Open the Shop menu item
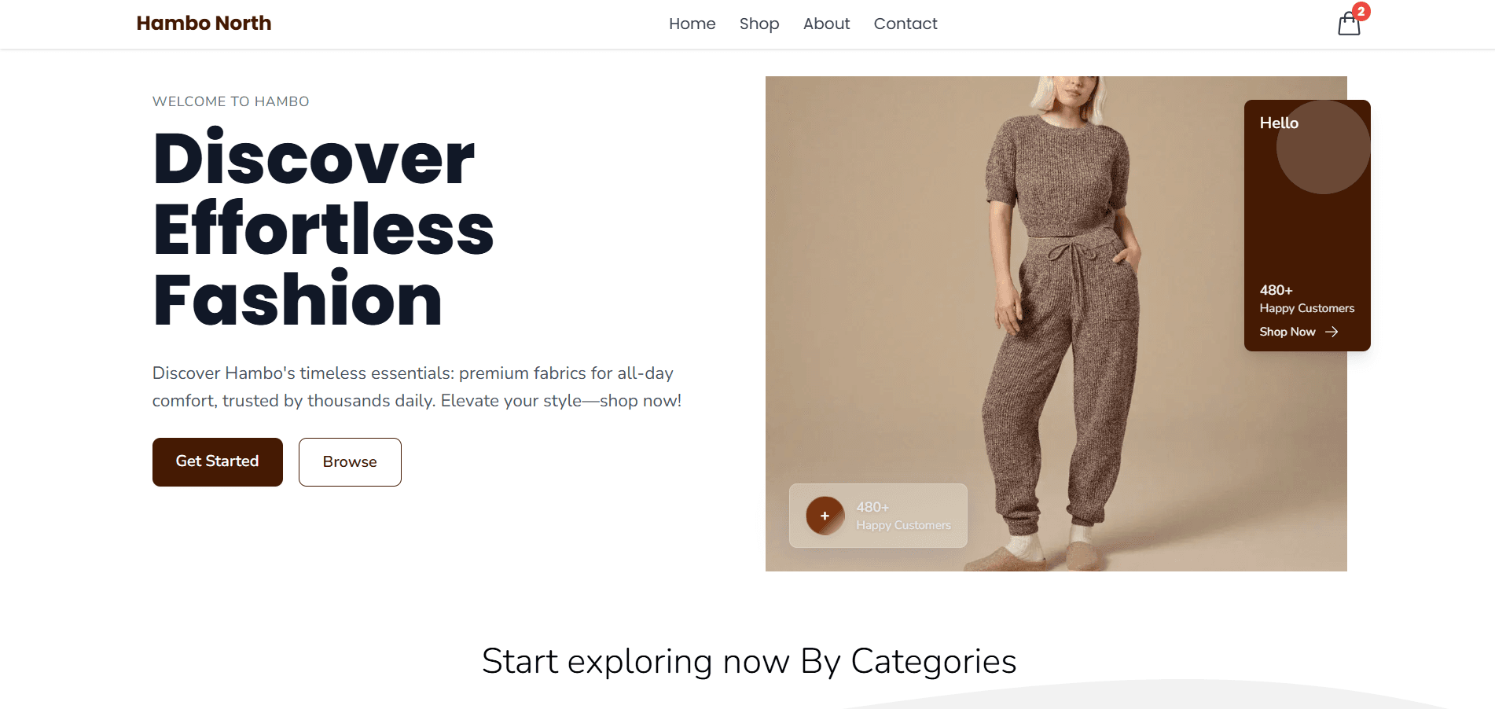 pos(759,24)
